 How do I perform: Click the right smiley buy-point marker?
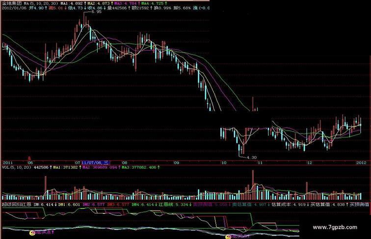click(228, 237)
